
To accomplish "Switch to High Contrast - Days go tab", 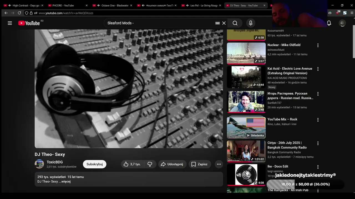I will click(23, 6).
